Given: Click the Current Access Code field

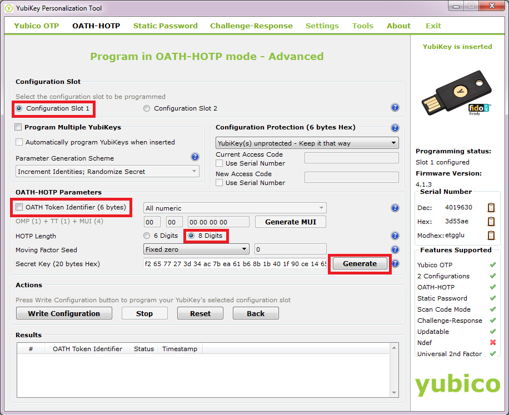Looking at the screenshot, I should 352,158.
